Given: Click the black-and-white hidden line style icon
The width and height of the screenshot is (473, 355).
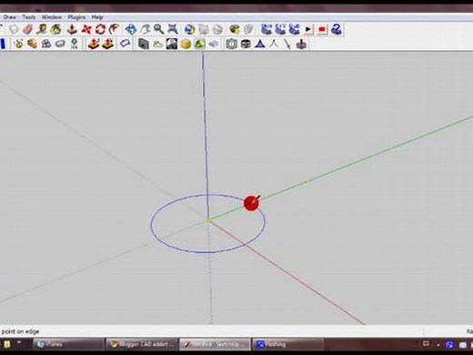Looking at the screenshot, I should (x=172, y=44).
